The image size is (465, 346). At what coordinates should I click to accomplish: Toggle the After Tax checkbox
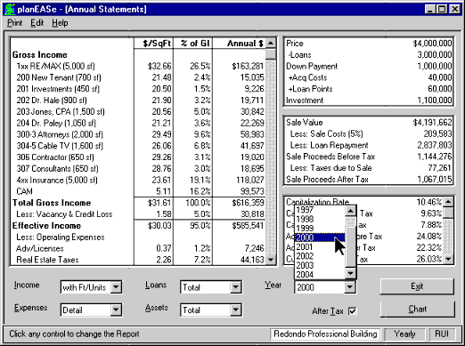coord(352,310)
